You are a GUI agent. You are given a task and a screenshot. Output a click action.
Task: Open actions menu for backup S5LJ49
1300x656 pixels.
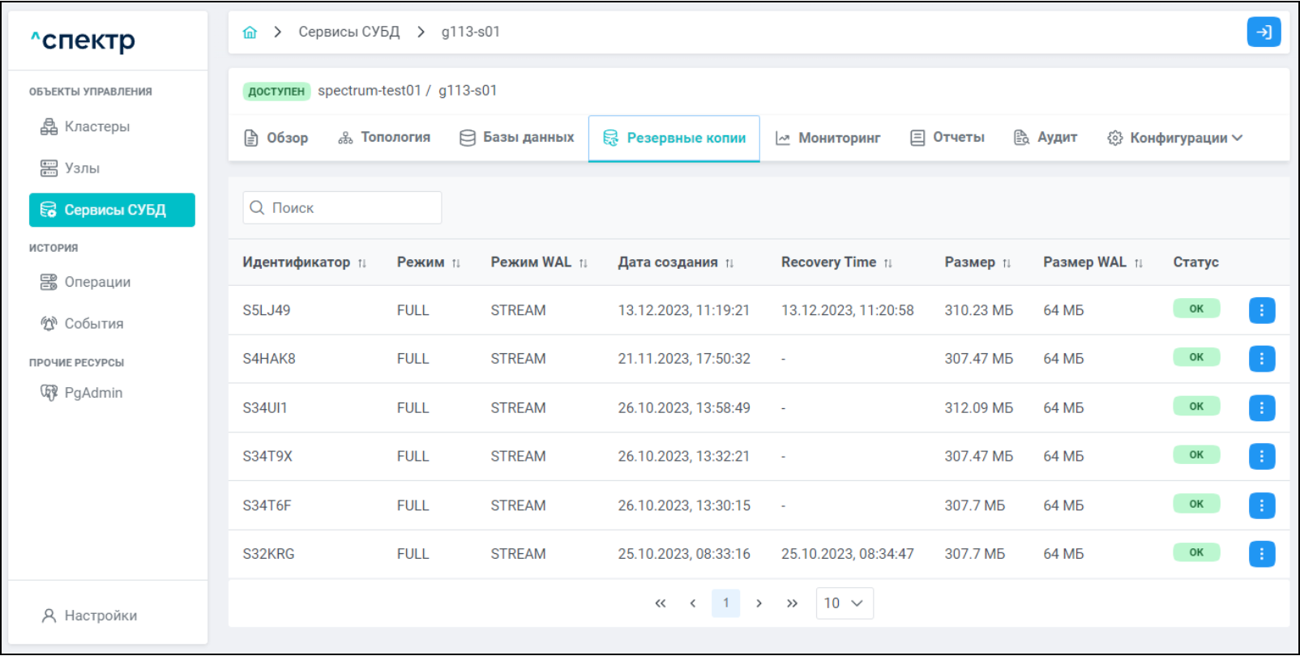pos(1261,310)
